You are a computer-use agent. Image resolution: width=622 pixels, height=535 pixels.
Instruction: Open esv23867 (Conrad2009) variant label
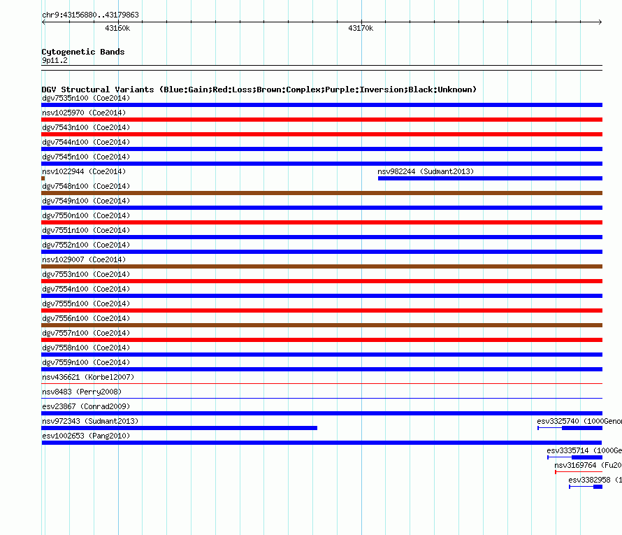pos(86,406)
